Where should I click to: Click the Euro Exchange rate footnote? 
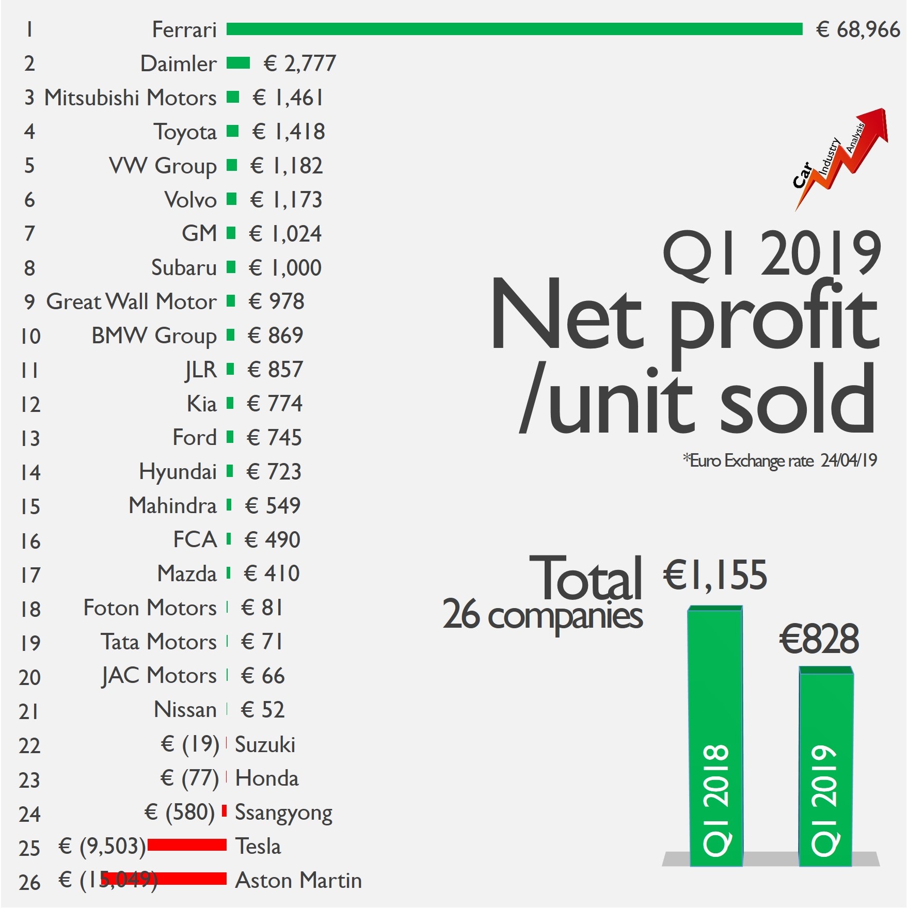pyautogui.click(x=779, y=460)
